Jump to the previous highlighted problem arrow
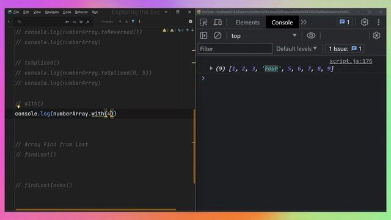The width and height of the screenshot is (391, 220). [x=188, y=30]
